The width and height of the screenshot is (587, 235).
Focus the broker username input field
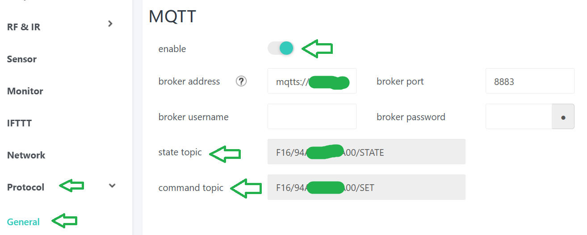(312, 117)
